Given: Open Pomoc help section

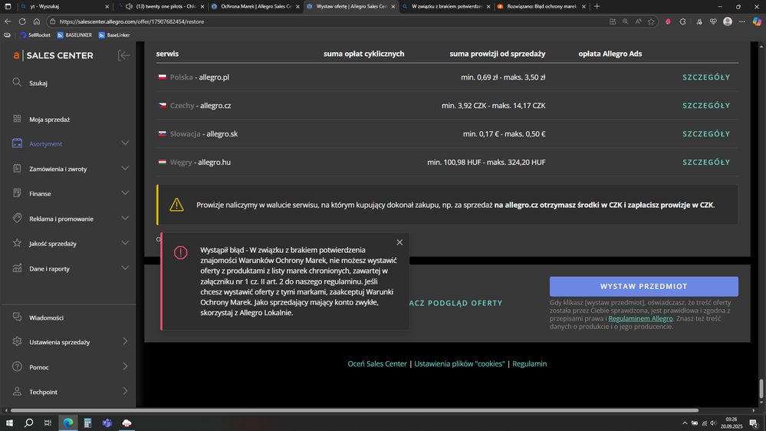Looking at the screenshot, I should pos(39,367).
